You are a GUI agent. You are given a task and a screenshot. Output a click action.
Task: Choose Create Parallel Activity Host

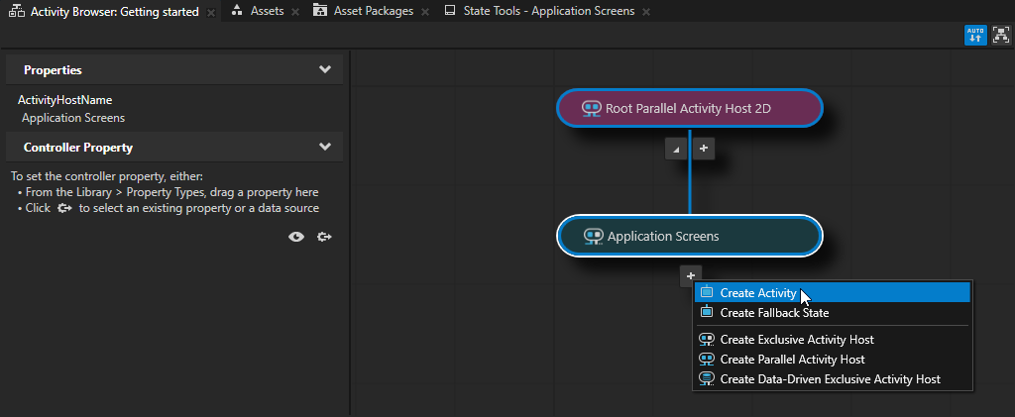tap(832, 359)
